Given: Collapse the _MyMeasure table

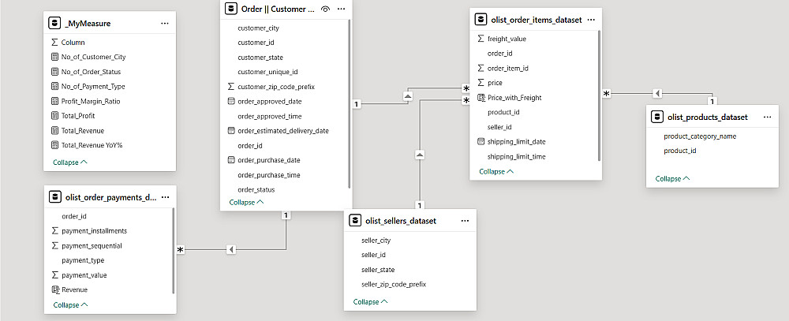Looking at the screenshot, I should (69, 161).
